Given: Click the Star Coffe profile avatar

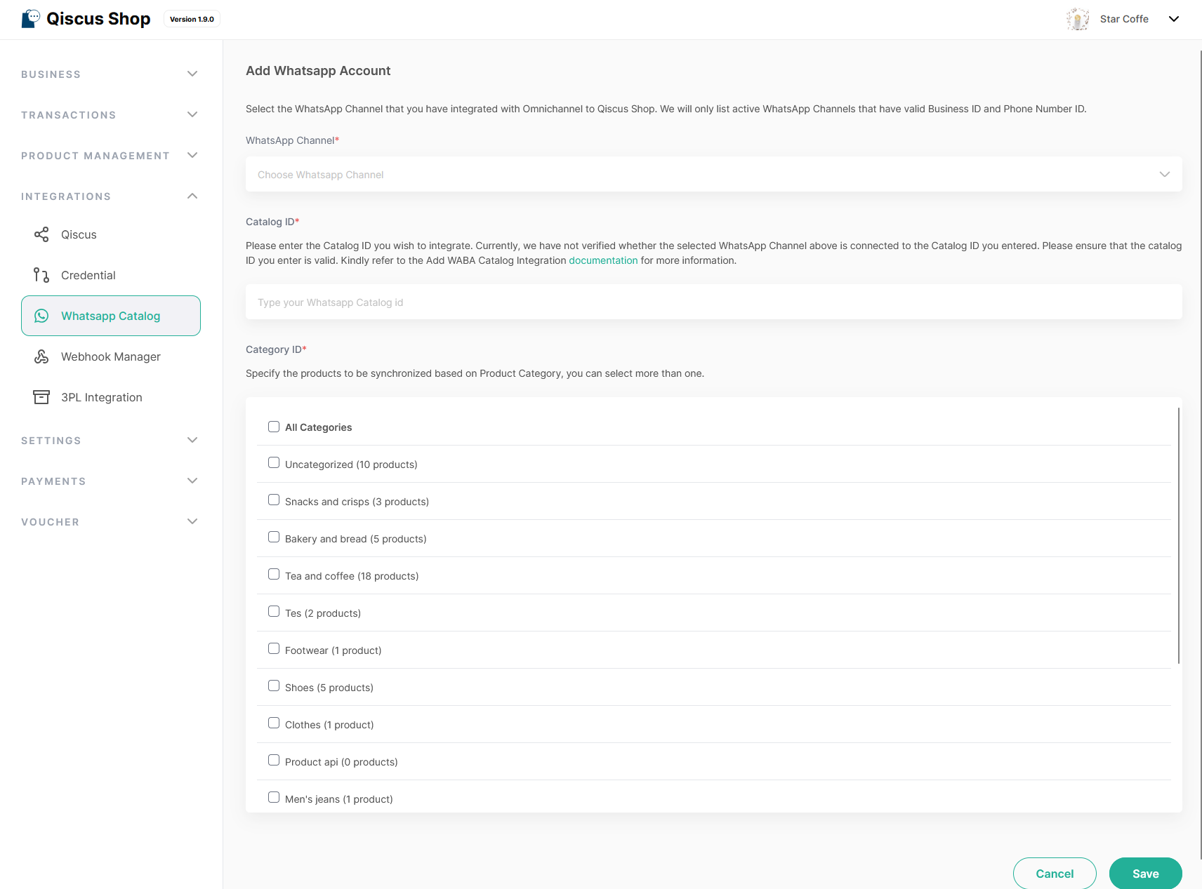Looking at the screenshot, I should coord(1078,19).
